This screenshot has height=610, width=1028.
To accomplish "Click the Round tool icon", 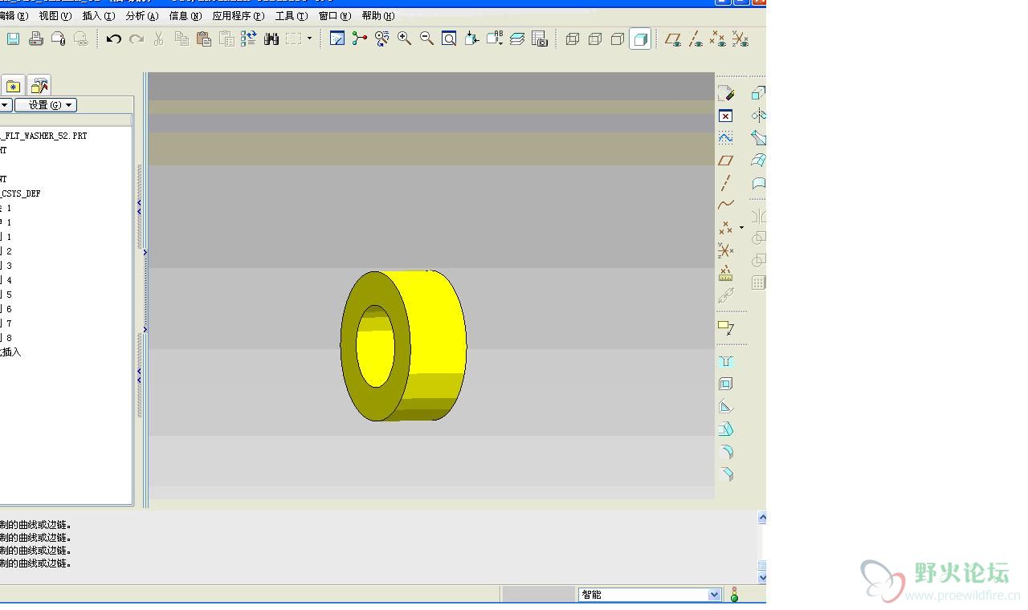I will coord(726,451).
